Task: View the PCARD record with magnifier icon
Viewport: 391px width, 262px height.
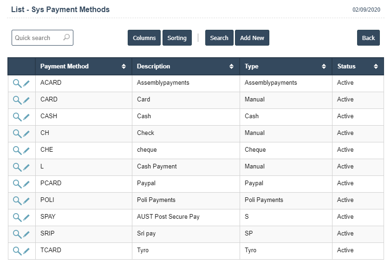Action: click(x=17, y=184)
